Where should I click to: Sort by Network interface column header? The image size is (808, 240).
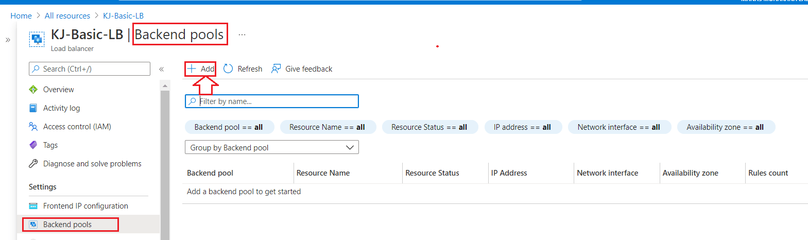point(608,173)
